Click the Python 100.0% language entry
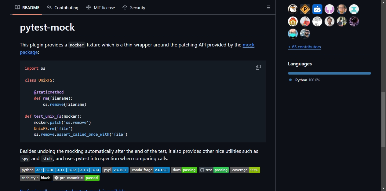Viewport: 386px width, 191px height. (305, 80)
